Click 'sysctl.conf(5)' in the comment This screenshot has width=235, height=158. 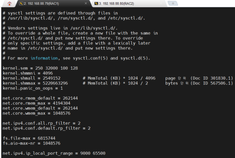coord(90,58)
